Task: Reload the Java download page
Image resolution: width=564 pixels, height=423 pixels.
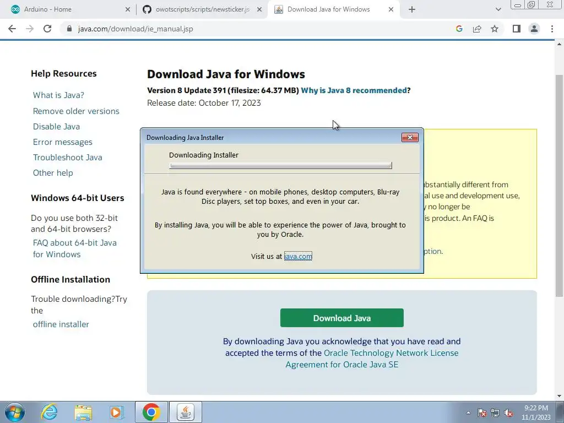Action: coord(47,29)
